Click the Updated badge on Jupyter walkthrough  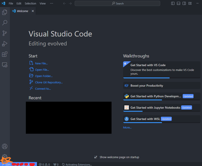(x=187, y=108)
